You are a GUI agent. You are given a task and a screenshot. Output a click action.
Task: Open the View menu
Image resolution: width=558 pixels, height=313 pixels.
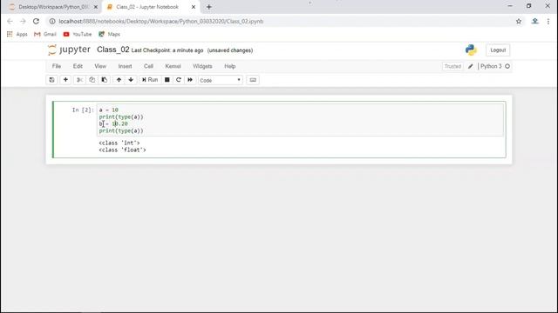(x=100, y=66)
